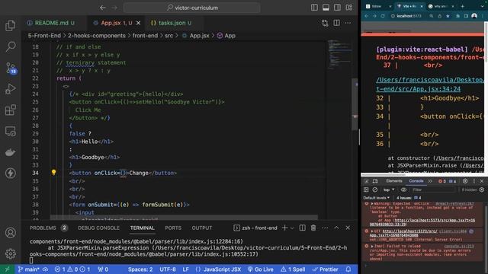Open Source Control view with badge
488x274 pixels.
click(x=11, y=68)
